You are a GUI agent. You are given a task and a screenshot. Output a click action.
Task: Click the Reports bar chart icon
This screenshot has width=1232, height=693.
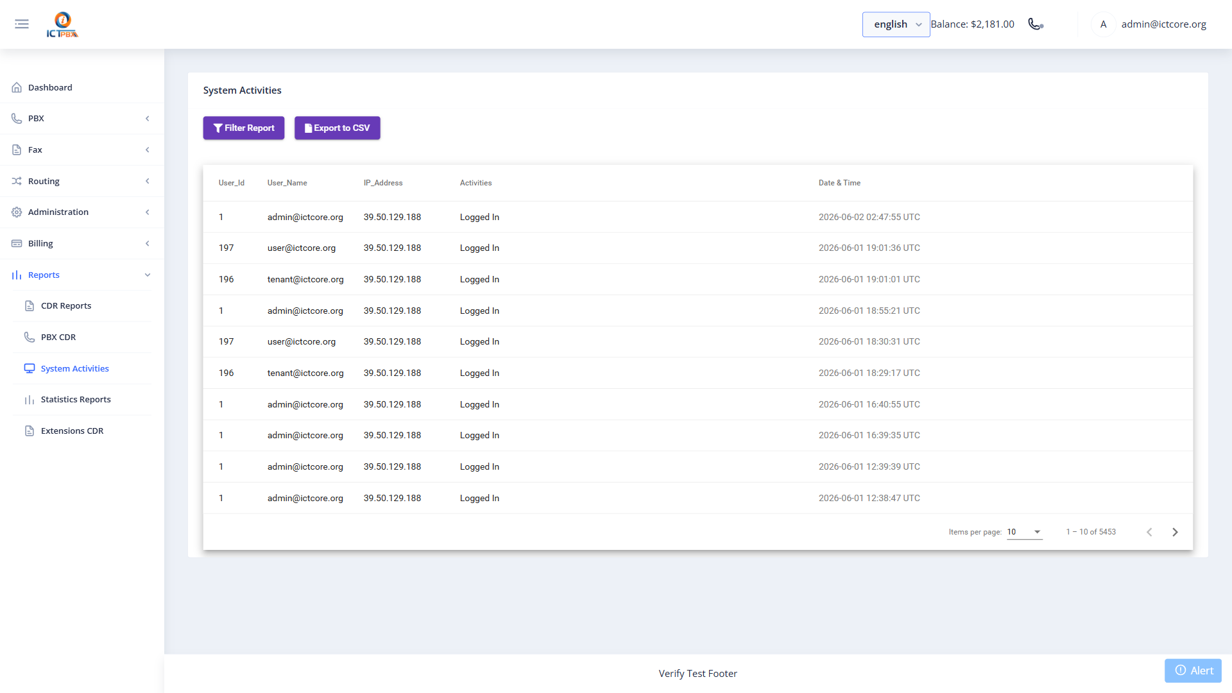[x=17, y=275]
